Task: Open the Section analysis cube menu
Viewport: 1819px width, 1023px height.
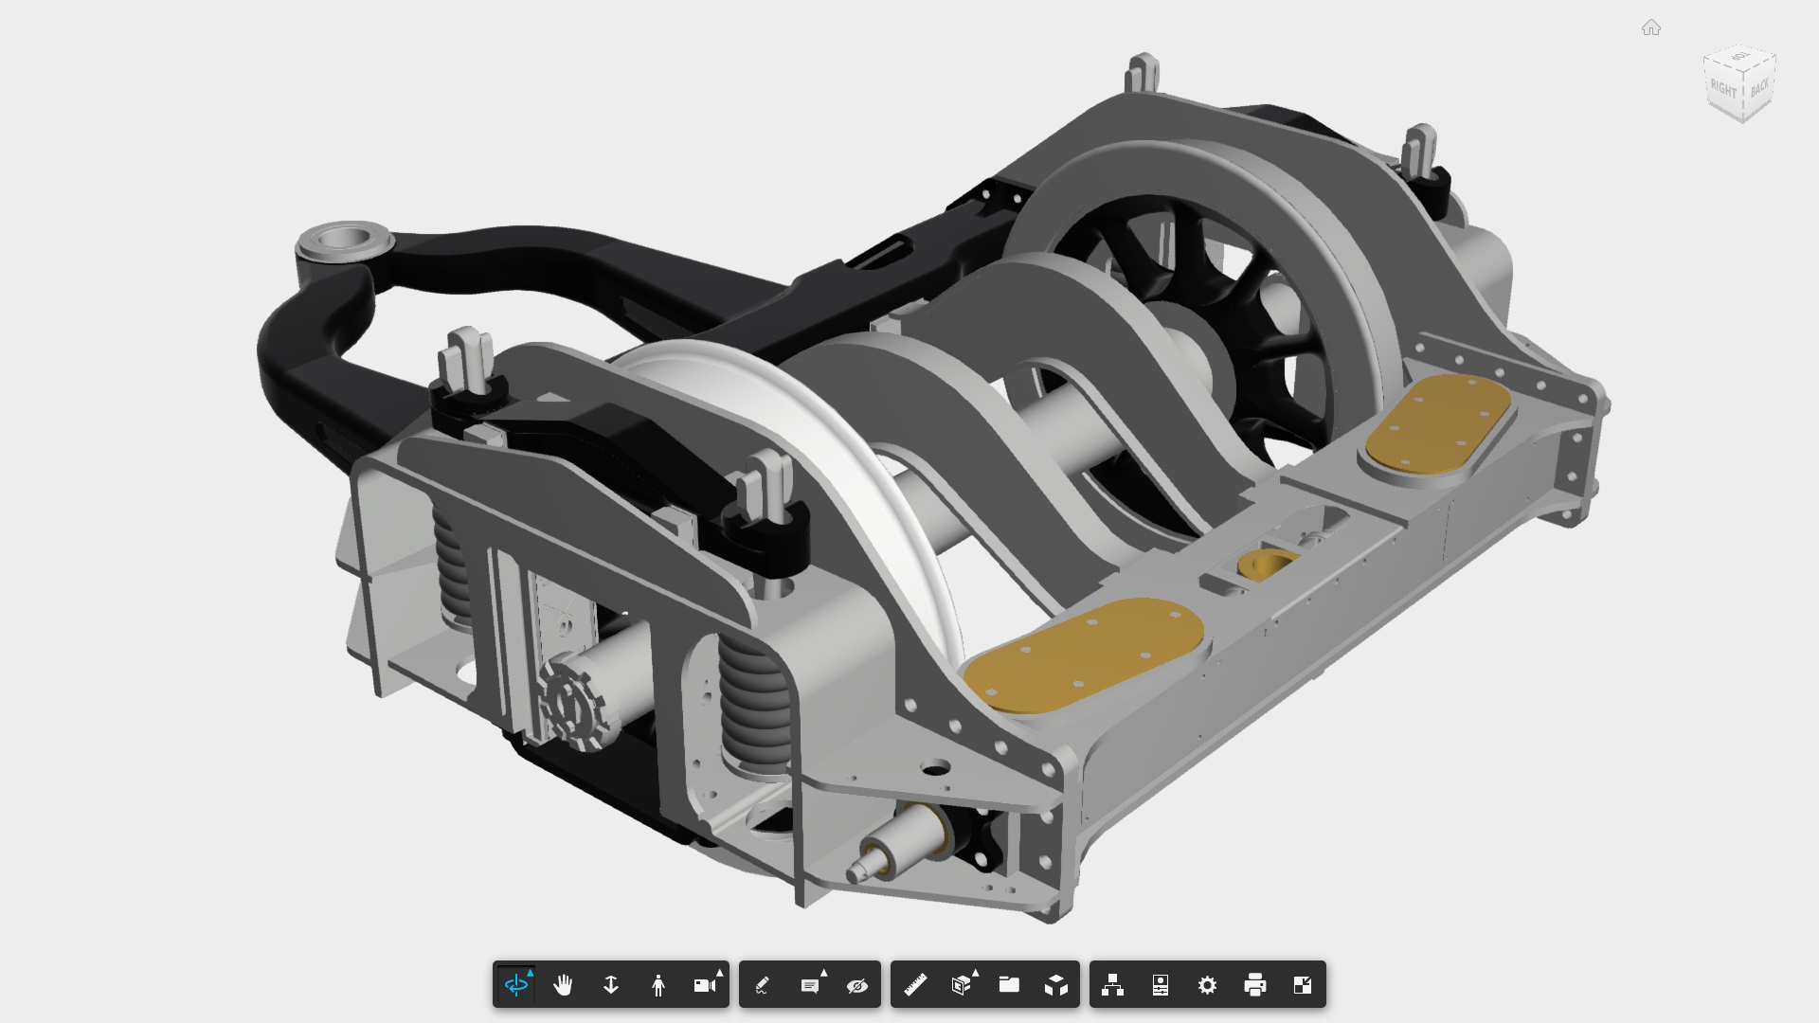Action: tap(962, 985)
